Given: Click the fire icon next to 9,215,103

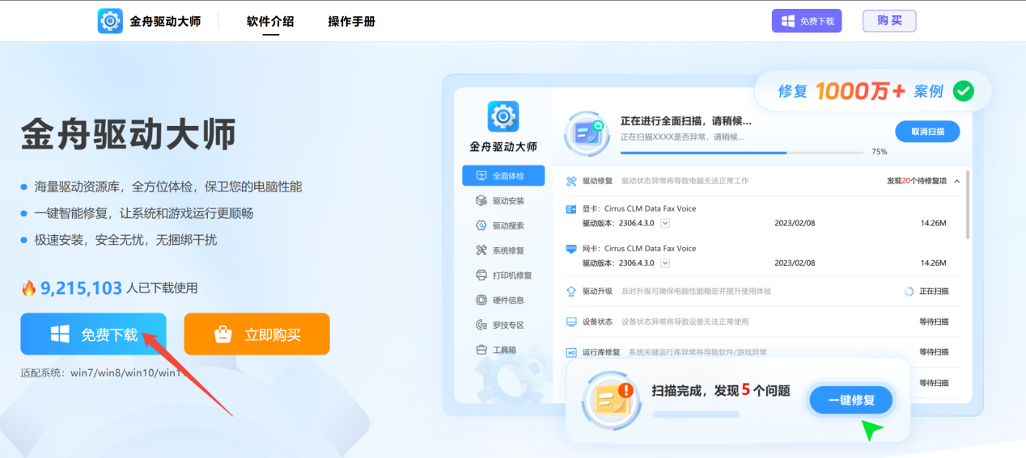Looking at the screenshot, I should click(28, 288).
